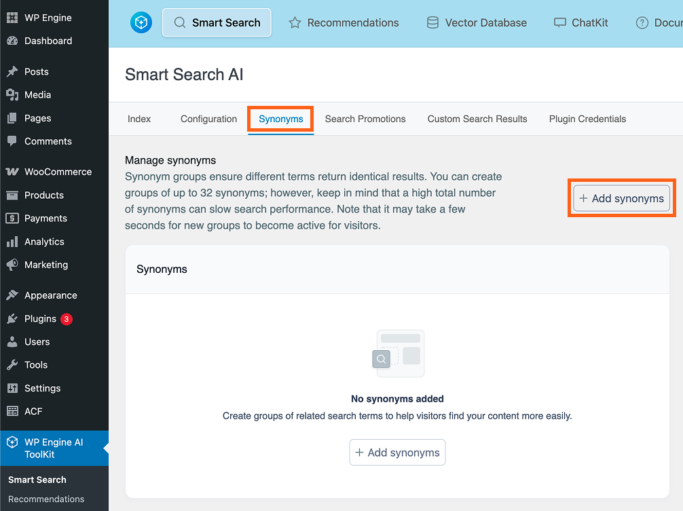The image size is (683, 511).
Task: Open the Vector Database section
Action: 476,22
